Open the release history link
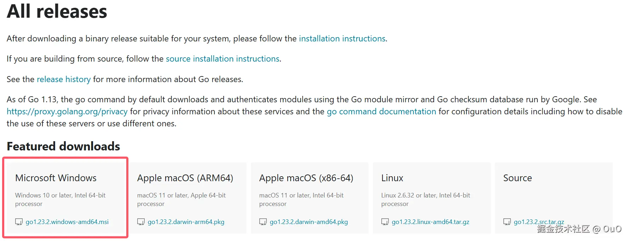Screen dimensions: 629x241 click(64, 79)
